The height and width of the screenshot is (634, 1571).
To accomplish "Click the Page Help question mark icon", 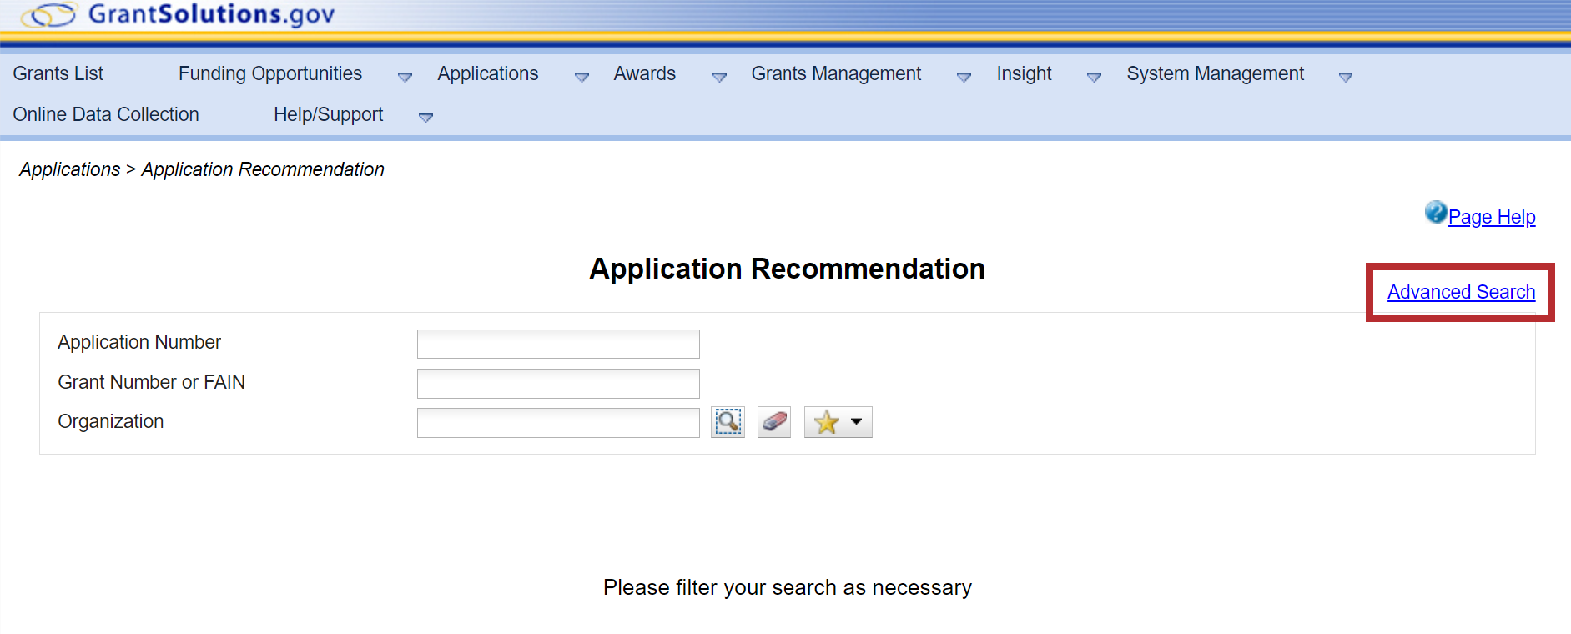I will point(1435,213).
